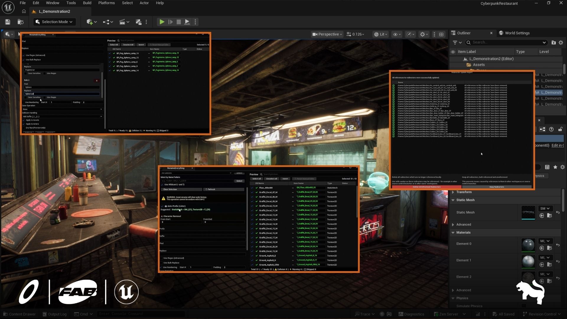Select the Stop playback icon in toolbar
The width and height of the screenshot is (567, 319).
(x=179, y=22)
